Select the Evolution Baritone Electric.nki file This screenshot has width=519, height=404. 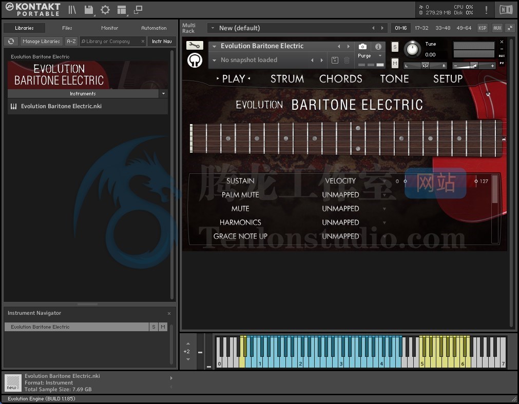[88, 106]
